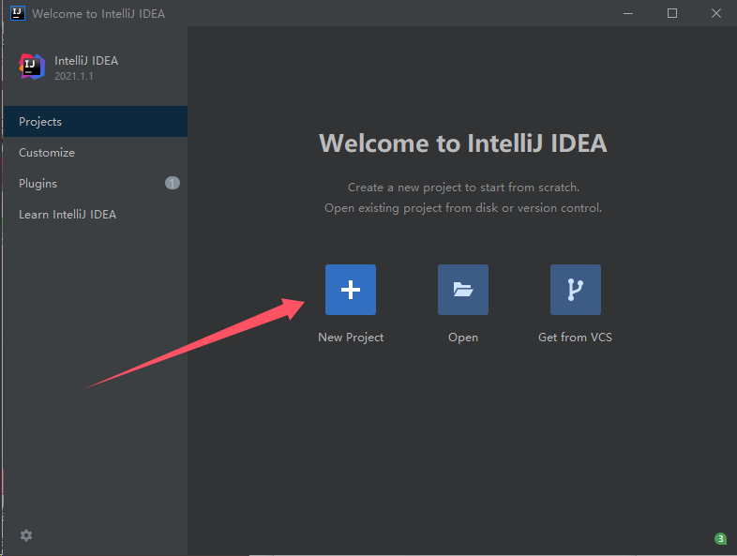The width and height of the screenshot is (737, 556).
Task: Open the Plugins section
Action: click(x=38, y=184)
